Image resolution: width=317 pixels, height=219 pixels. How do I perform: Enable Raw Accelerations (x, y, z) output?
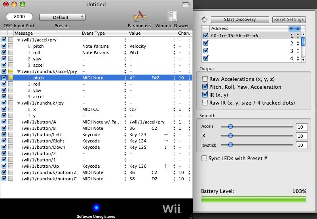point(205,79)
